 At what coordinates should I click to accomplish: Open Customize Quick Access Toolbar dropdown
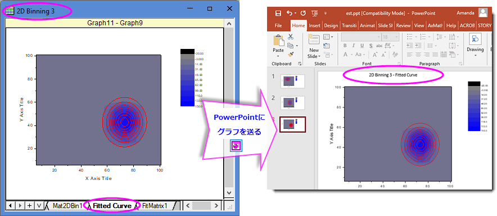325,13
